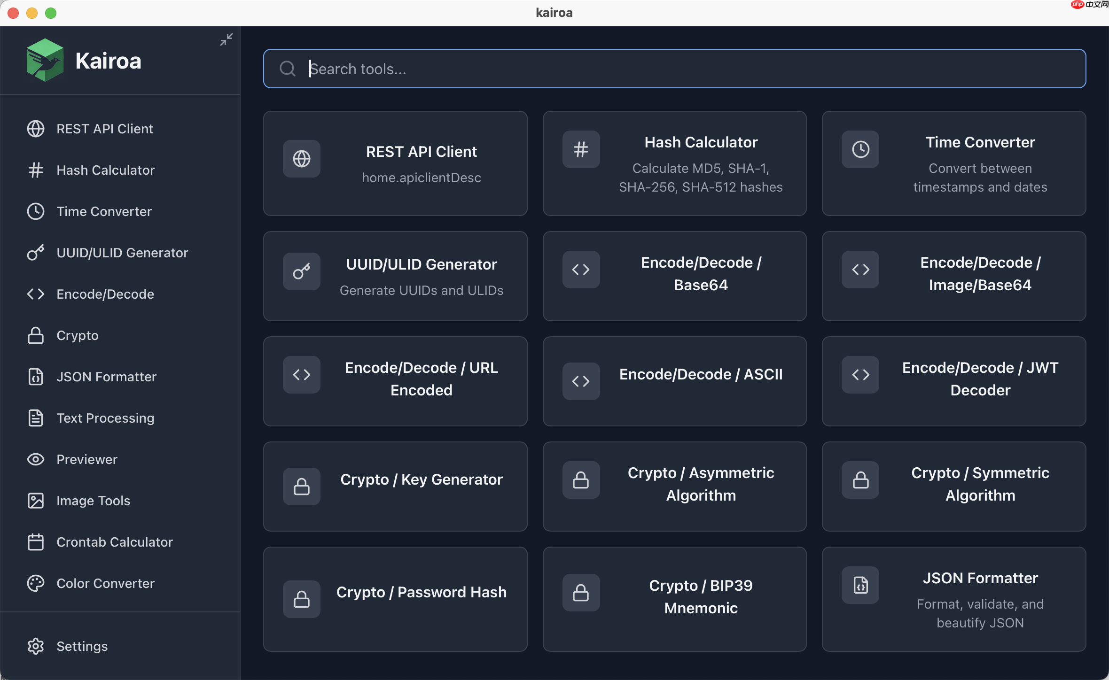Click the JSON Formatter document icon
This screenshot has height=680, width=1109.
pos(35,377)
